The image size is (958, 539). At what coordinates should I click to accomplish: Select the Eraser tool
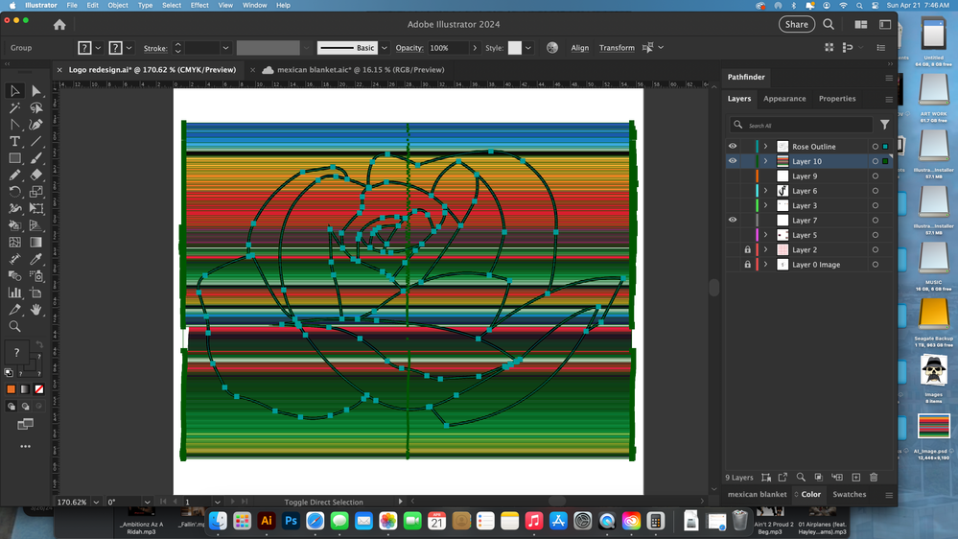point(36,176)
